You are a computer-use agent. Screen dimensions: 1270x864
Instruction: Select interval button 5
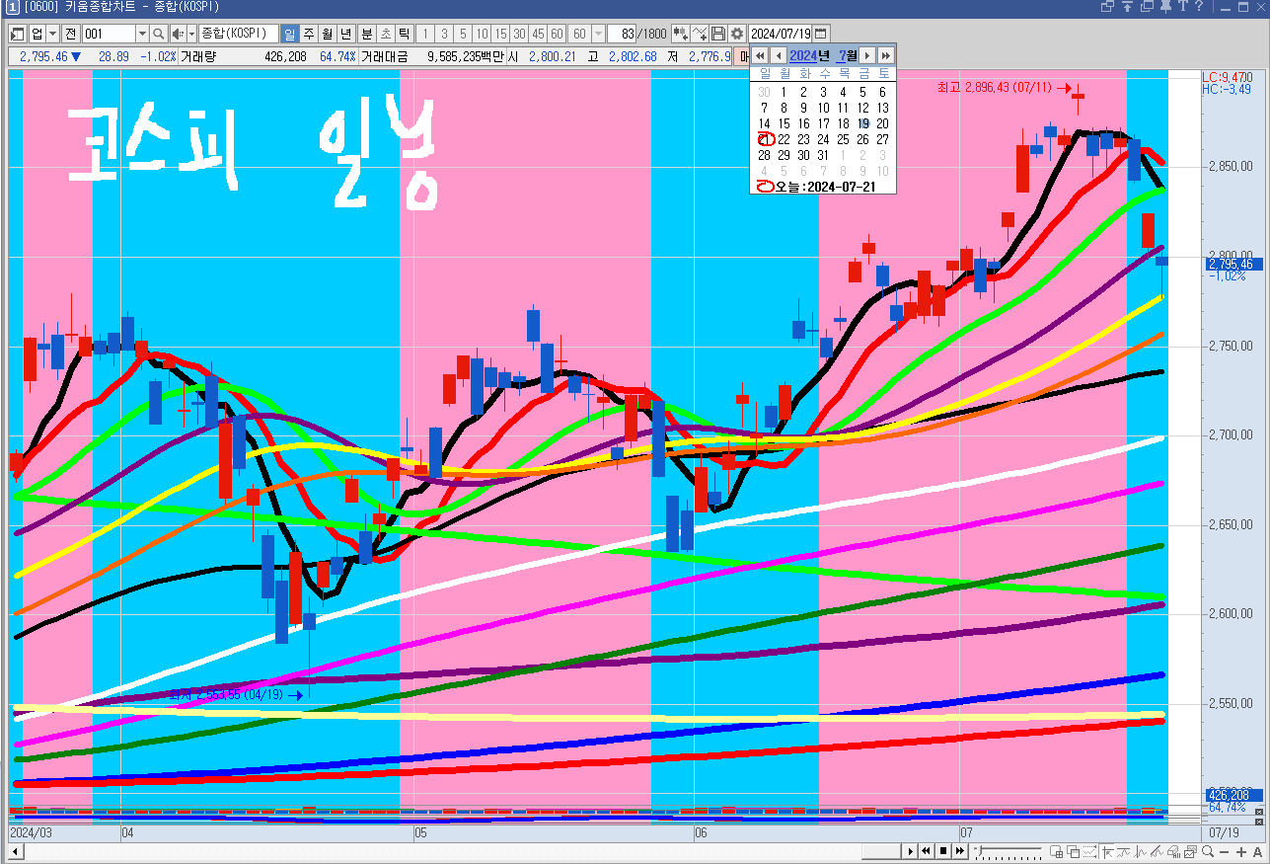(463, 34)
